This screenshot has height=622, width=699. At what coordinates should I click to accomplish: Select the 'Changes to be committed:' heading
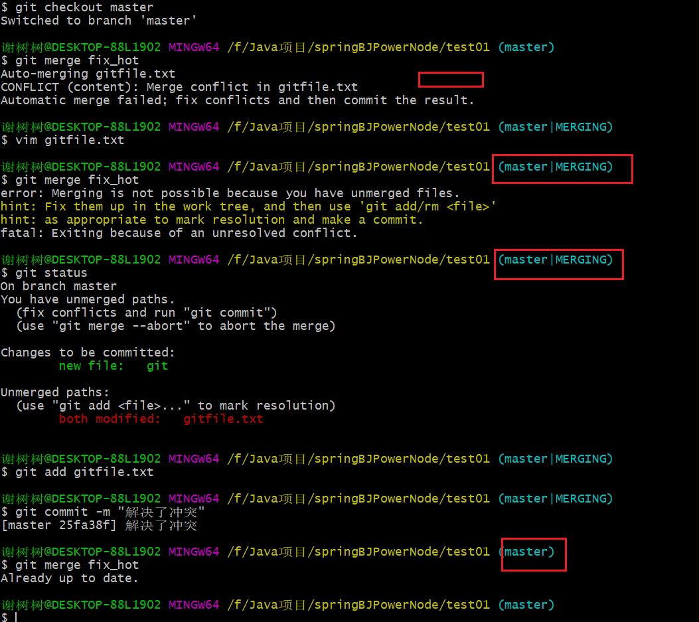88,352
